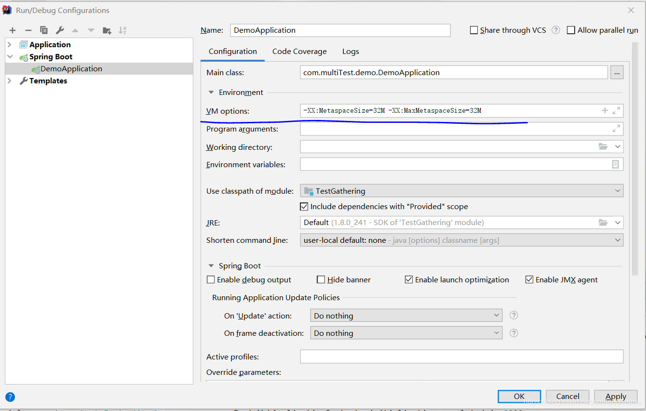Image resolution: width=646 pixels, height=411 pixels.
Task: Move configuration down arrow icon
Action: point(91,30)
